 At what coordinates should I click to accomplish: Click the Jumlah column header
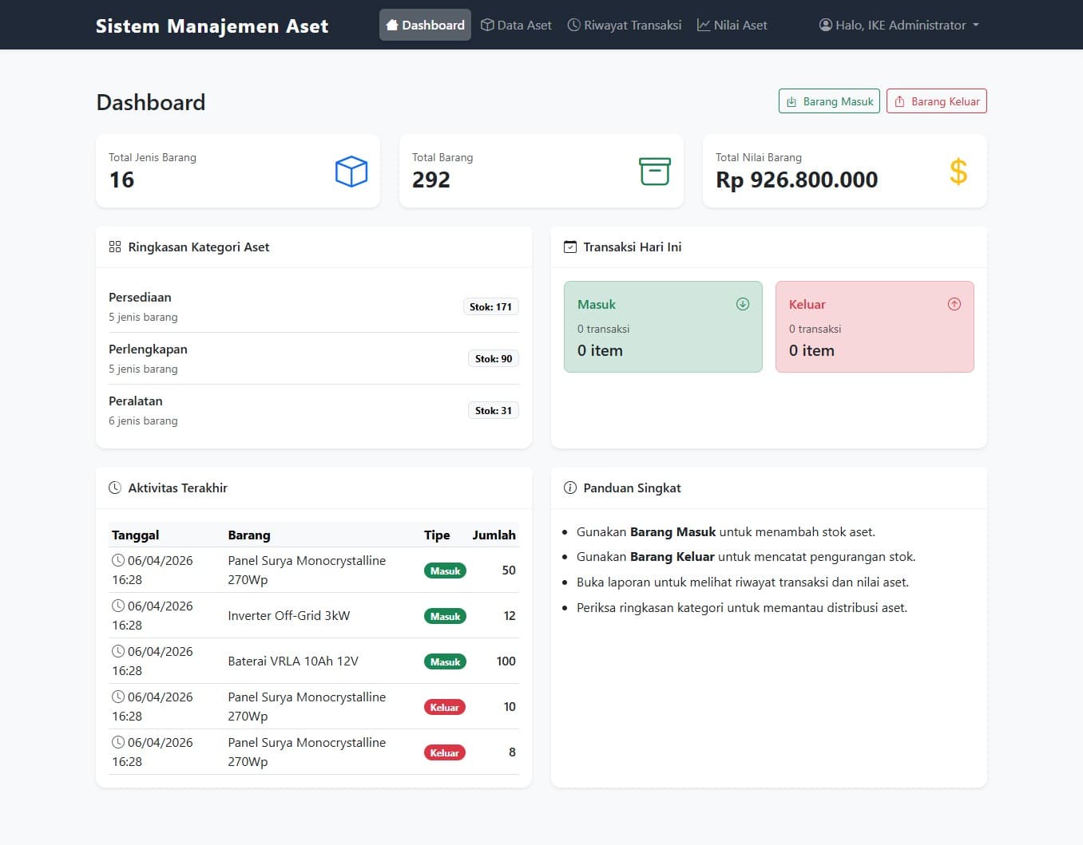click(494, 535)
